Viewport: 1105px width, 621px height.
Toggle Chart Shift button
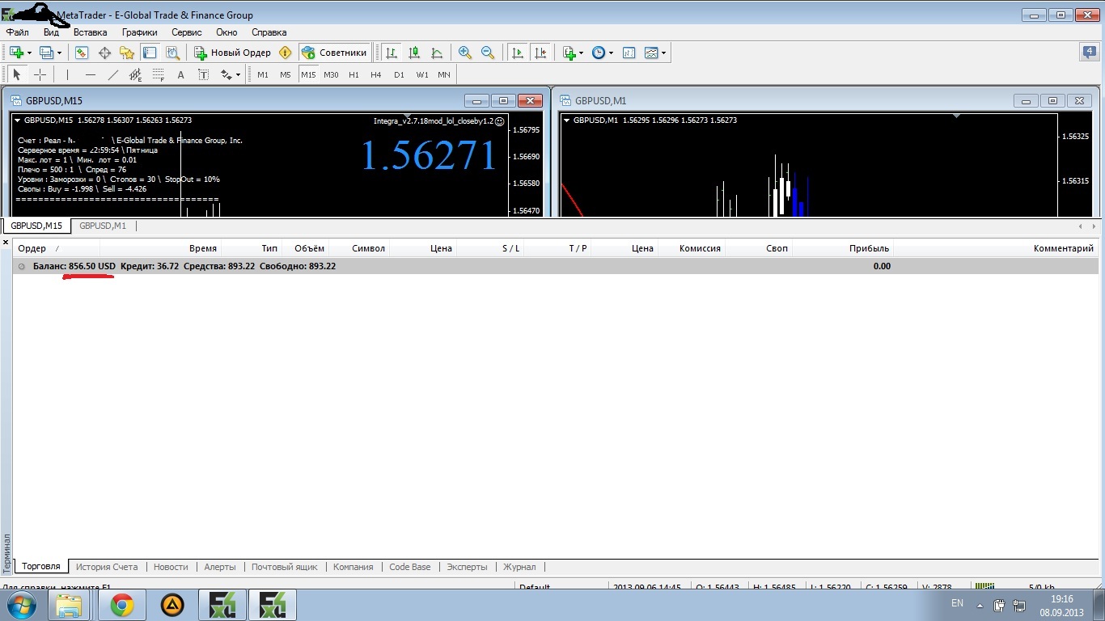[x=540, y=53]
